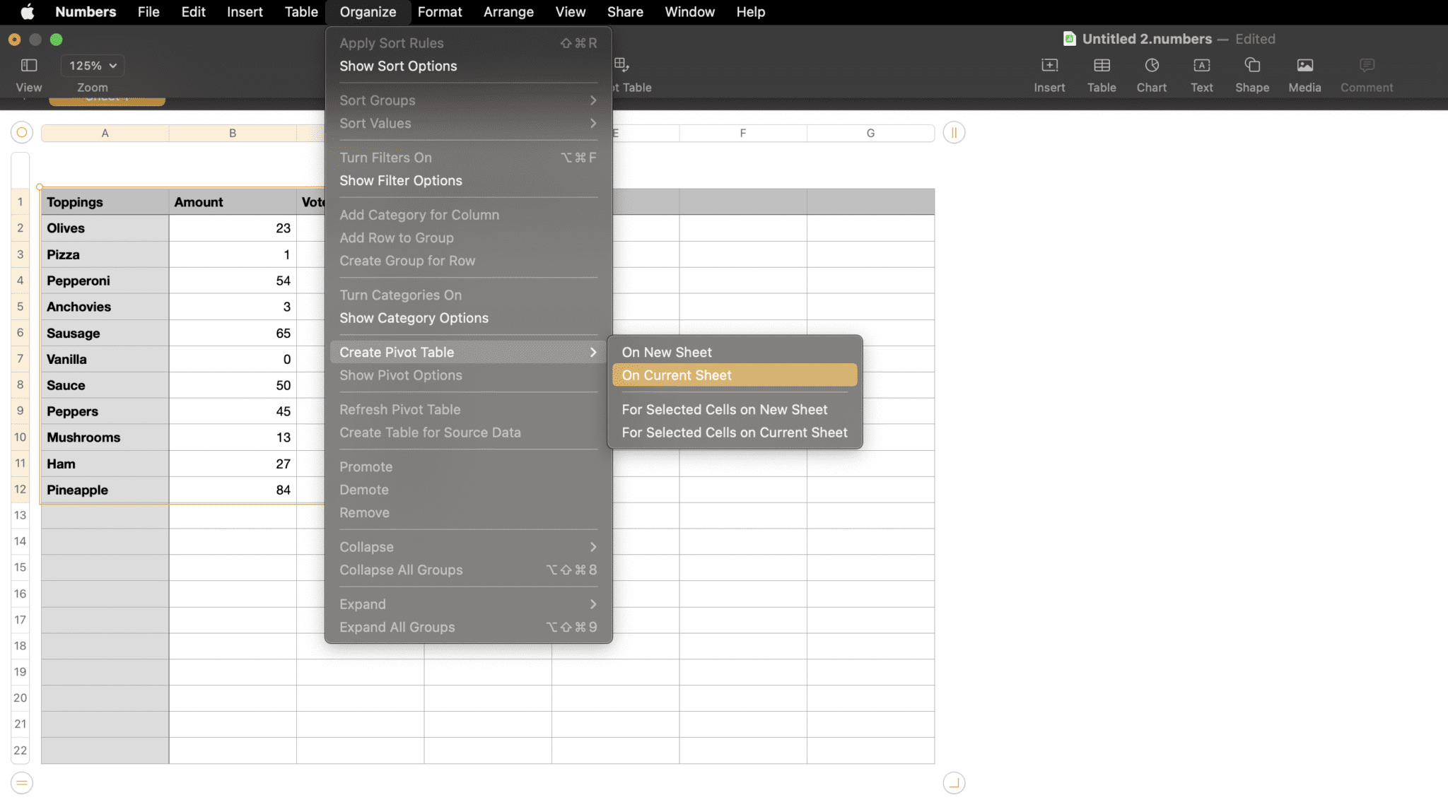Select Create Group for Row
Viewport: 1448px width, 812px height.
pyautogui.click(x=407, y=260)
